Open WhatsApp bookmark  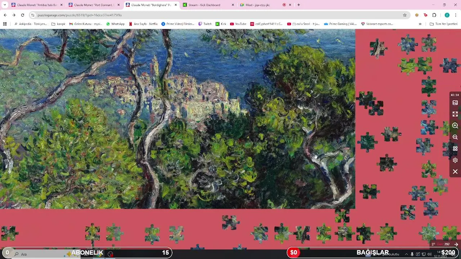[x=115, y=24]
